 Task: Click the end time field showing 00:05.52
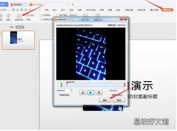point(116,91)
